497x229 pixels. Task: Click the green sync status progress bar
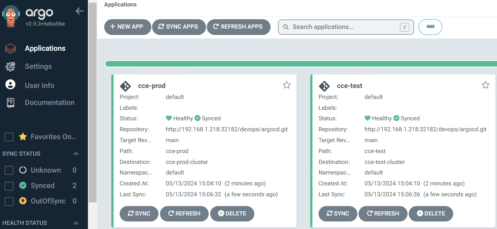(301, 64)
